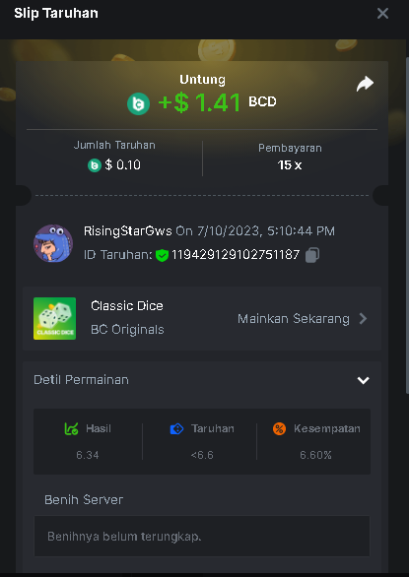The height and width of the screenshot is (577, 409).
Task: Close the Slip Taruhan dialog
Action: [x=382, y=14]
